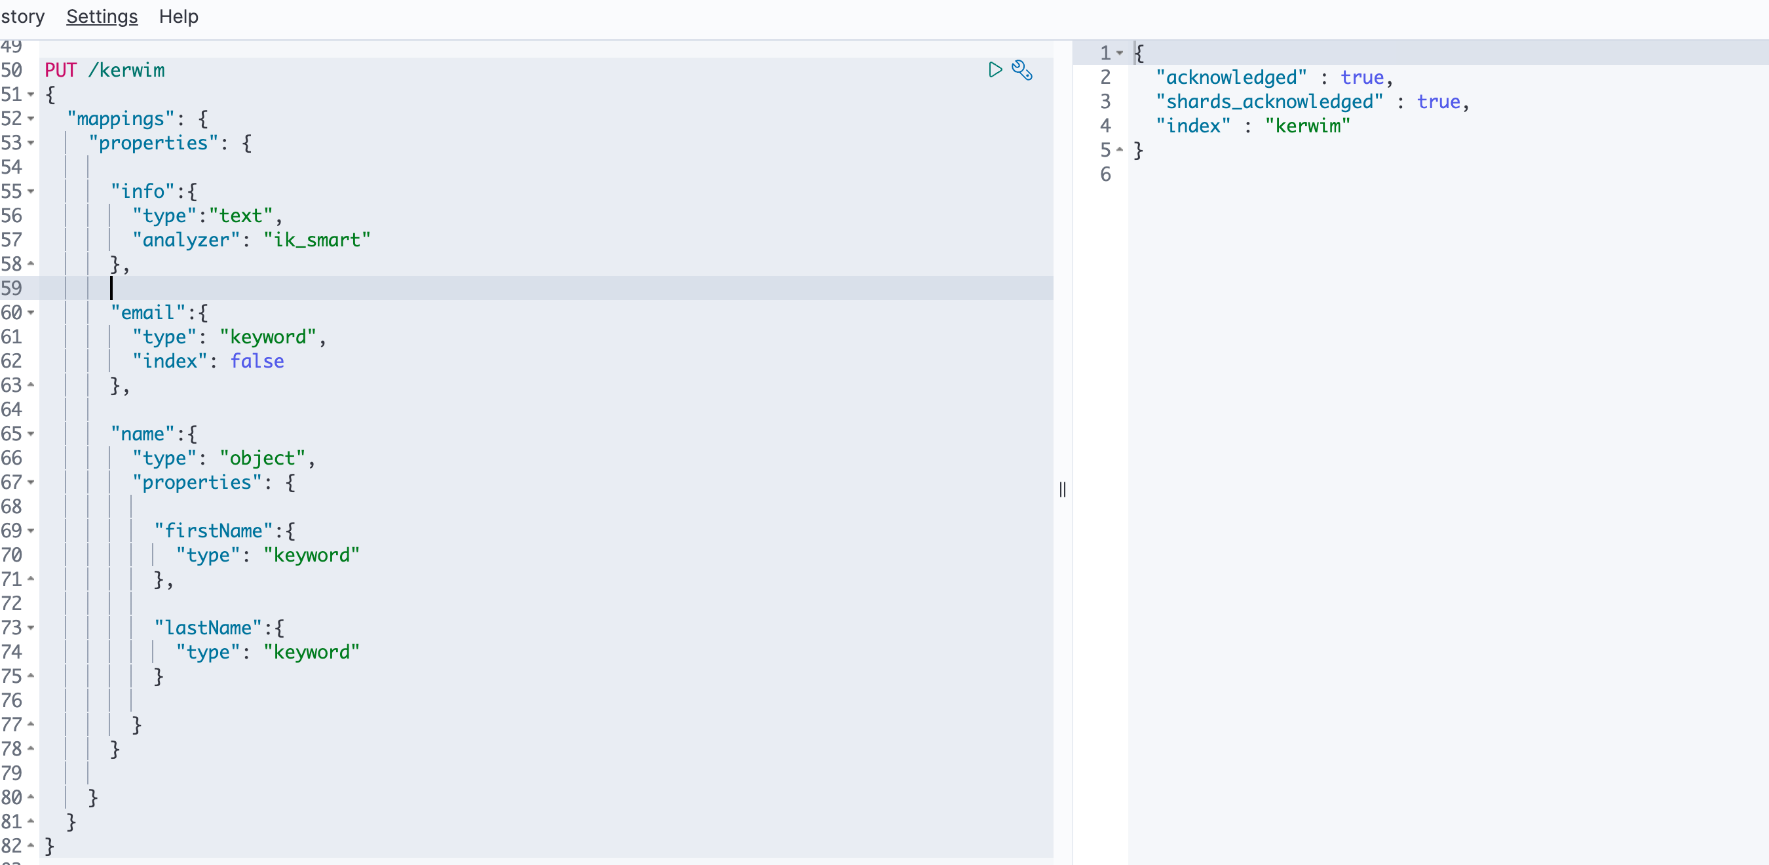
Task: Click the "firstName" key
Action: coord(214,530)
